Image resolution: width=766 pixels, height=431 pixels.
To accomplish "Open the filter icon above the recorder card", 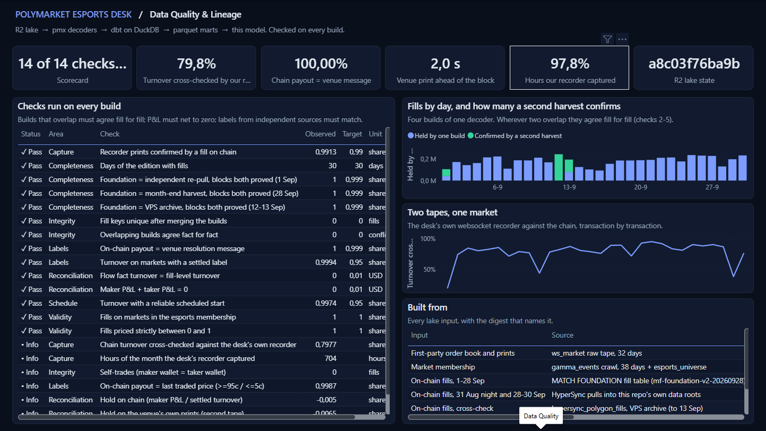I will 608,39.
